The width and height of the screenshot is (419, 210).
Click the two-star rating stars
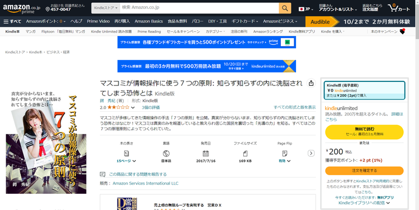pyautogui.click(x=119, y=107)
